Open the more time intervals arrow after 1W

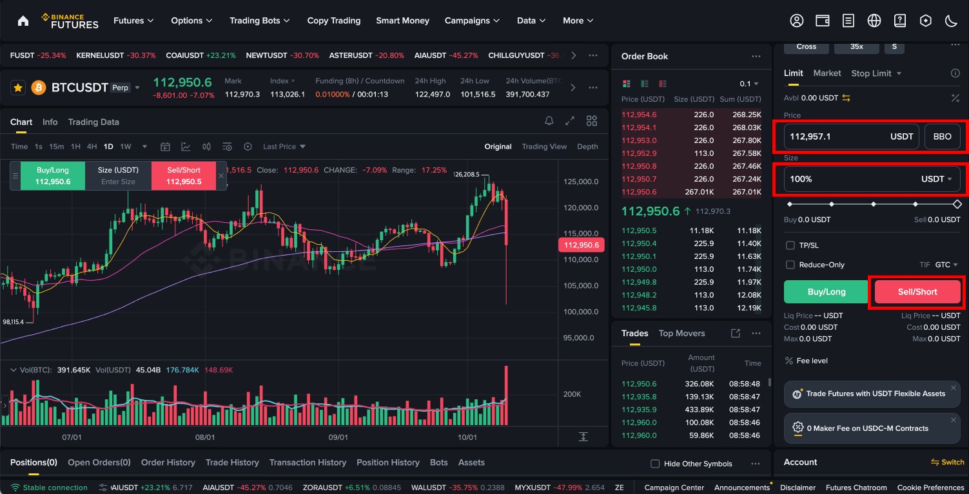click(x=144, y=147)
